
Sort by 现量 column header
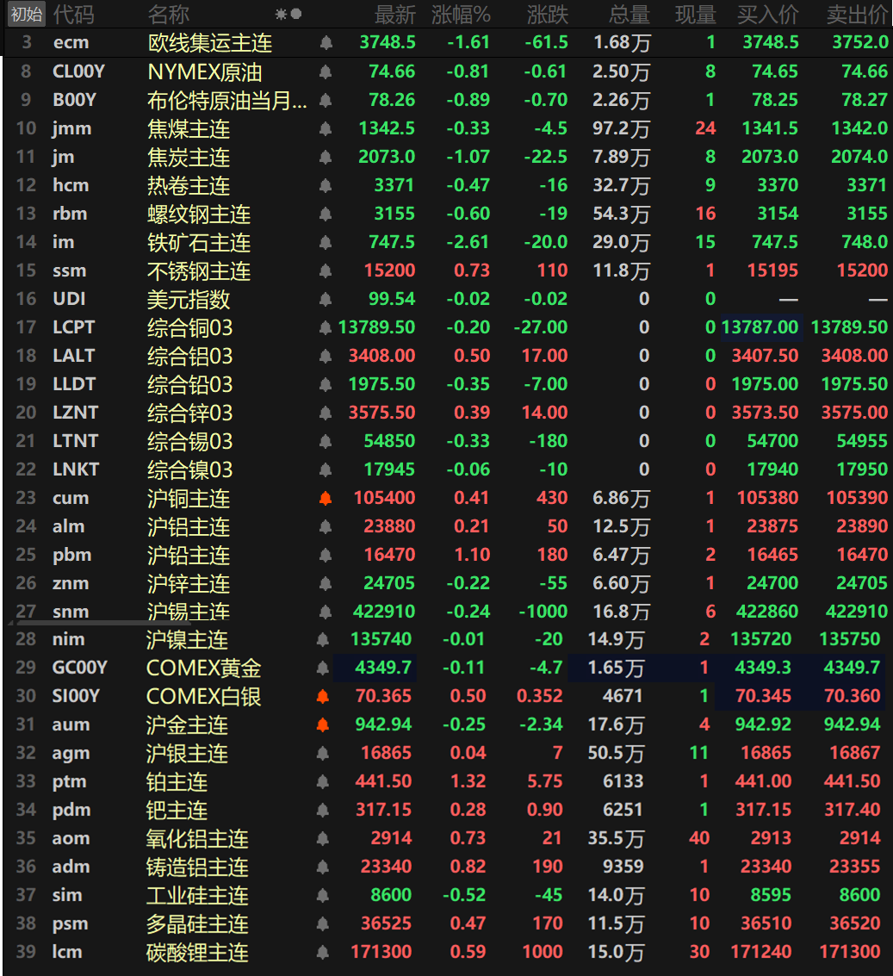[696, 14]
